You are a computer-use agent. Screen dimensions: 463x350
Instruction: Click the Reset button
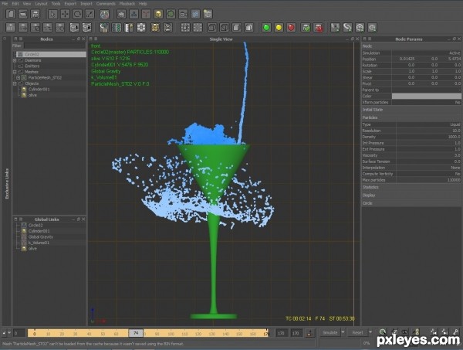pyautogui.click(x=357, y=332)
